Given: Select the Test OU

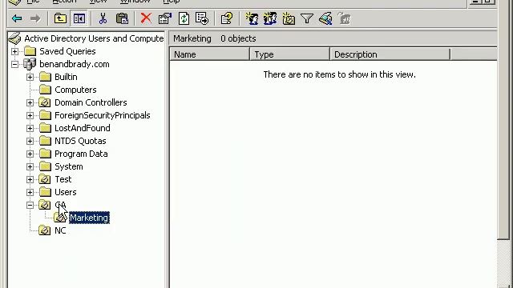Looking at the screenshot, I should (63, 179).
